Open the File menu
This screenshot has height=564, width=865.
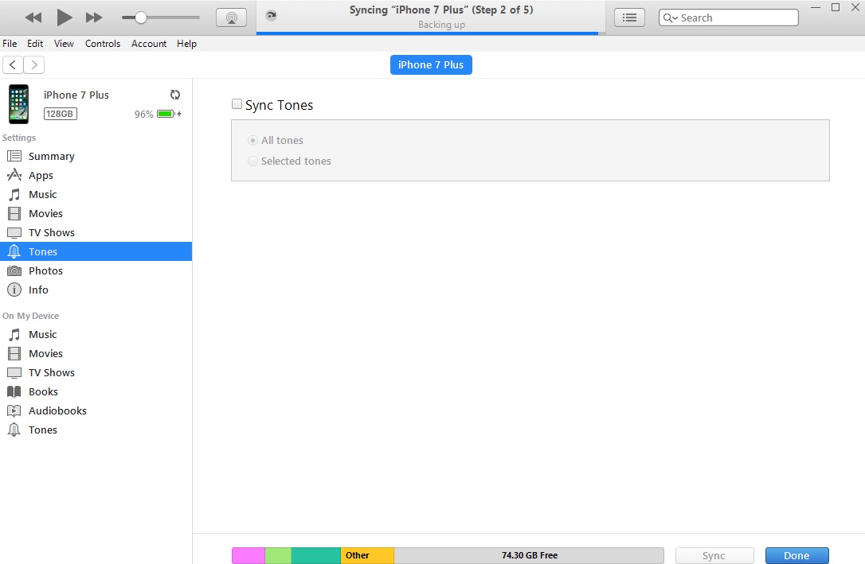pyautogui.click(x=10, y=44)
